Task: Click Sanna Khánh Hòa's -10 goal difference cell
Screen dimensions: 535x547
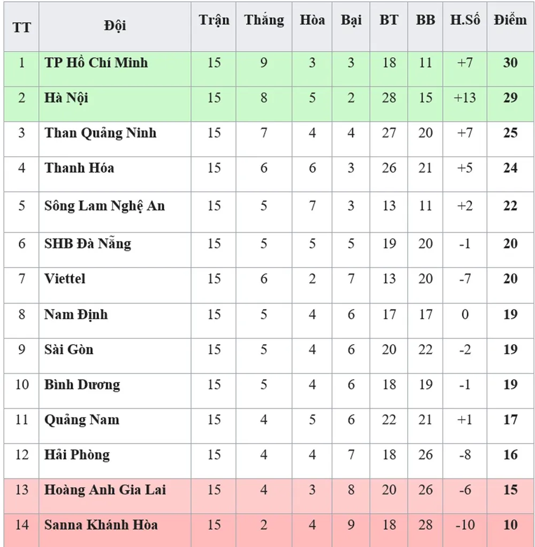Action: click(464, 525)
